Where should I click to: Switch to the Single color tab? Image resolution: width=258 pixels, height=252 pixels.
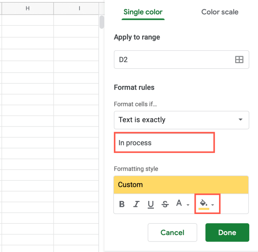coord(143,12)
